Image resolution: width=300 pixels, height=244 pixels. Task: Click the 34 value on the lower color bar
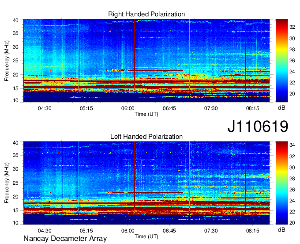[292, 145]
